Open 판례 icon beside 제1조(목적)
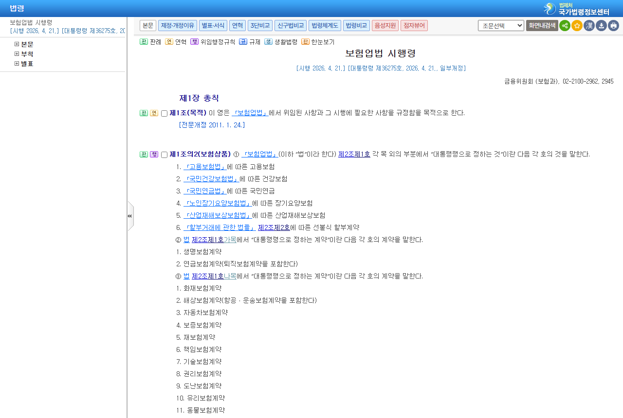Image resolution: width=623 pixels, height=418 pixels. (x=144, y=113)
